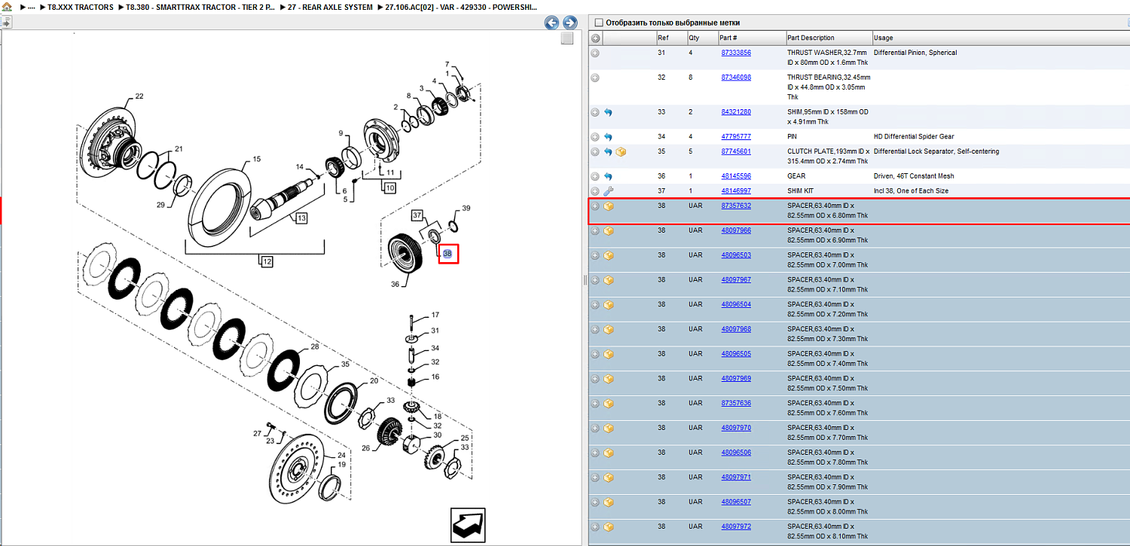1130x546 pixels.
Task: Open the T8.XXX TRACTORS breadcrumb
Action: pos(81,7)
